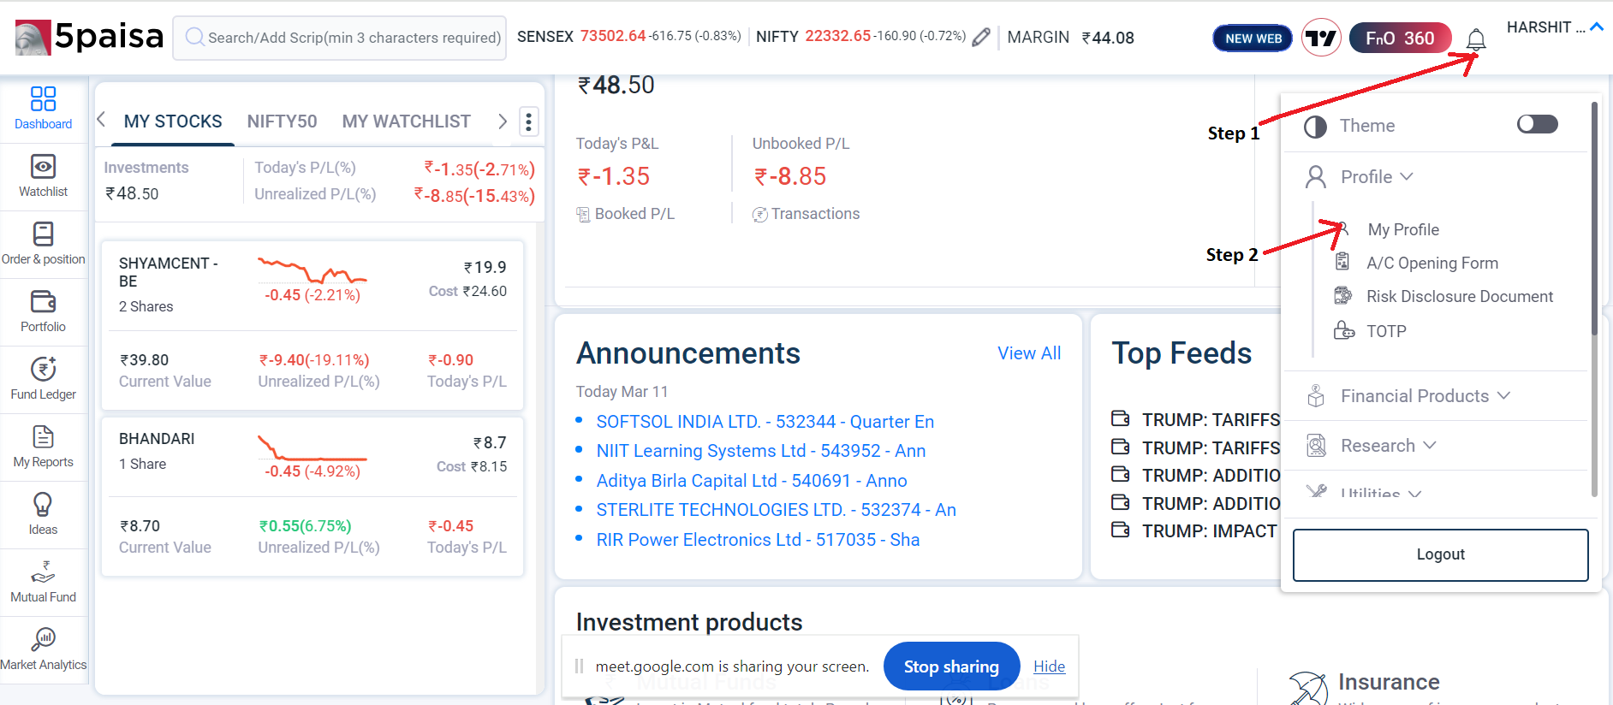Click the profile menu scrollbar
Viewport: 1613px width, 705px height.
pyautogui.click(x=1594, y=218)
